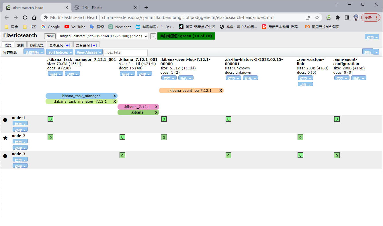Click the red 更新 browser update button
Image resolution: width=383 pixels, height=226 pixels.
(371, 17)
